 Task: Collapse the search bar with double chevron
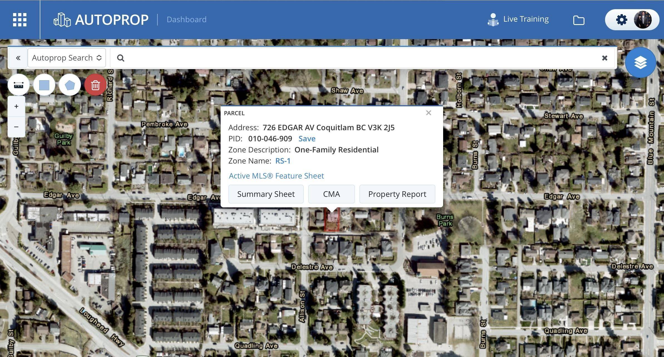(x=18, y=58)
